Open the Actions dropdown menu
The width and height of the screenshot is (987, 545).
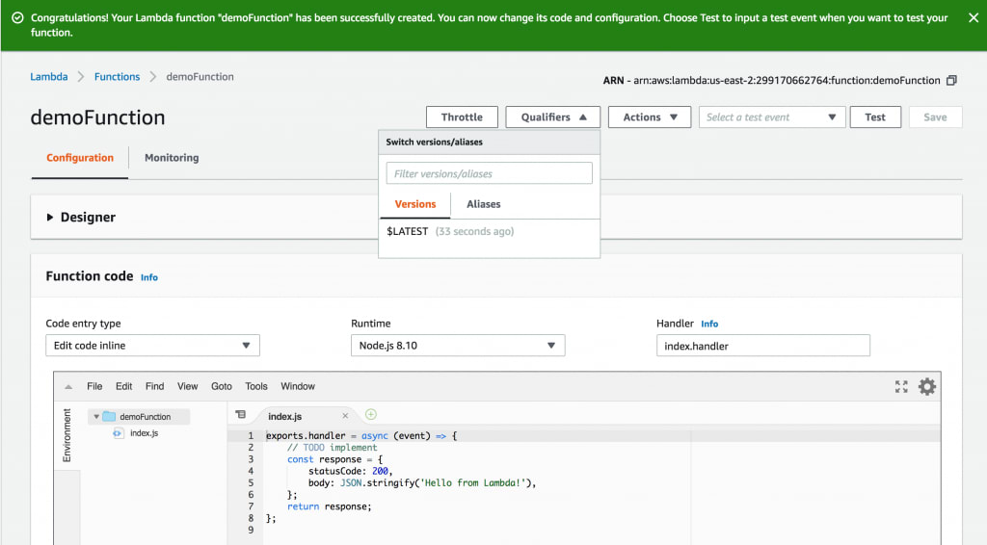click(650, 117)
